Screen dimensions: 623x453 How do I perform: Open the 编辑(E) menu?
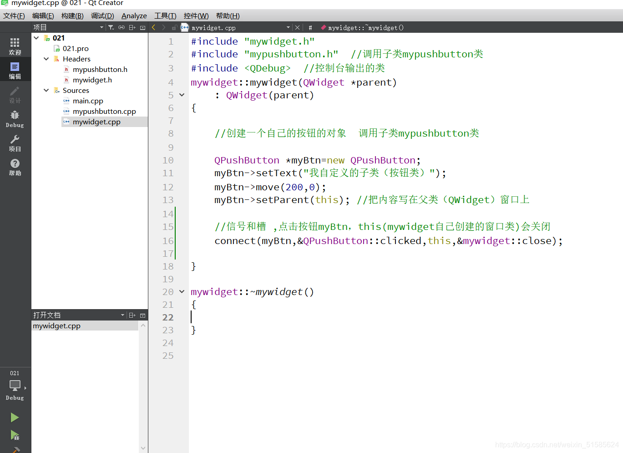coord(43,16)
